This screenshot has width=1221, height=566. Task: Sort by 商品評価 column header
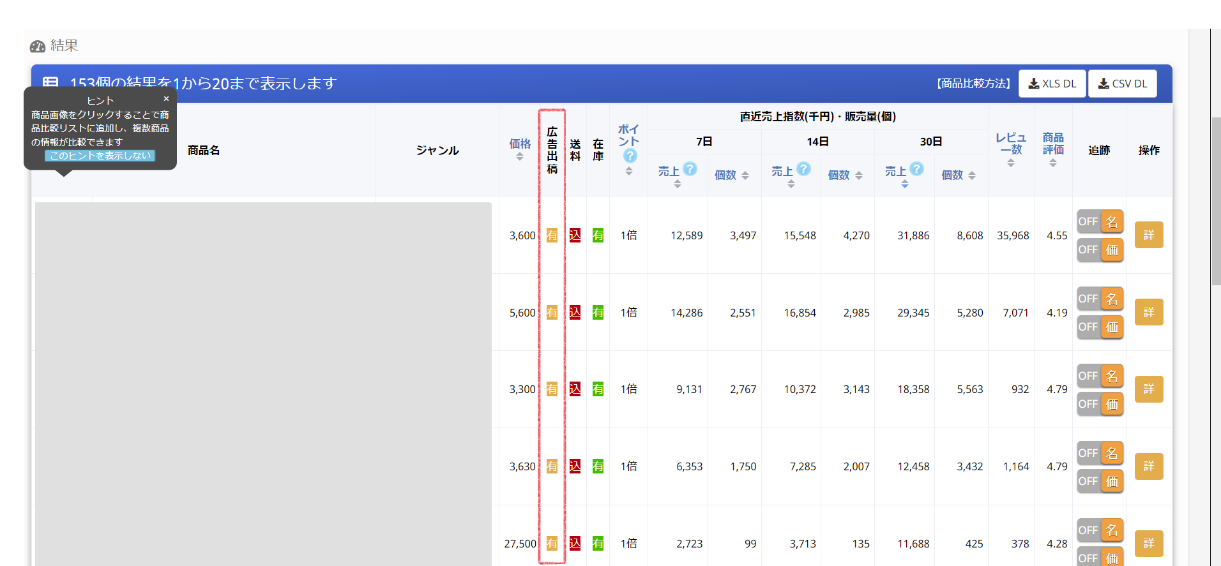click(1053, 149)
